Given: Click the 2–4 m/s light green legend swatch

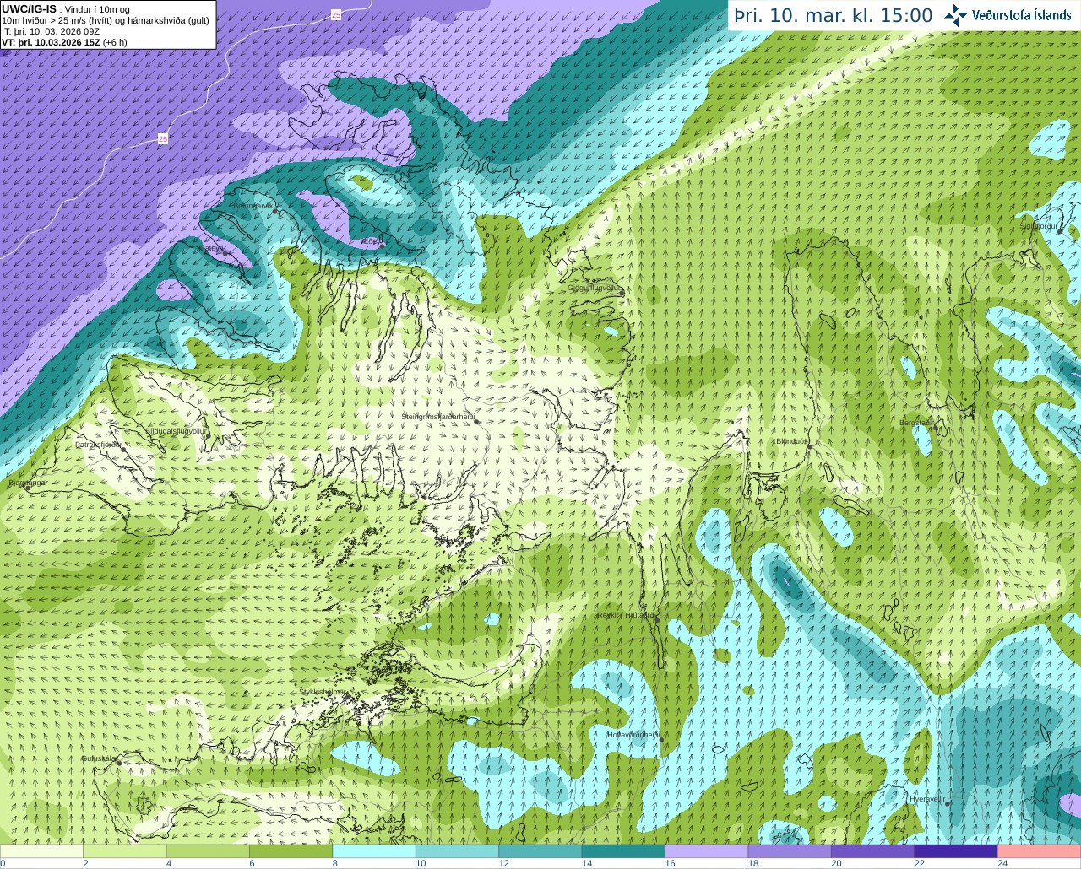Looking at the screenshot, I should (124, 851).
